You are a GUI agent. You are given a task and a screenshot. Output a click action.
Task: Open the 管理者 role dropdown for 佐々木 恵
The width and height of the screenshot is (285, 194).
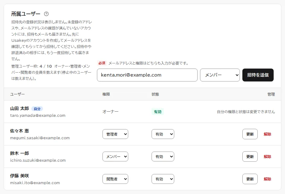[115, 134]
